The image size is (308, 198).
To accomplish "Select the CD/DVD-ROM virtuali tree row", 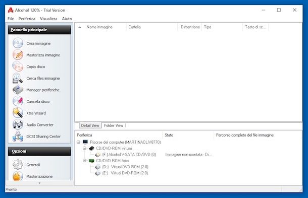I will pyautogui.click(x=114, y=149).
